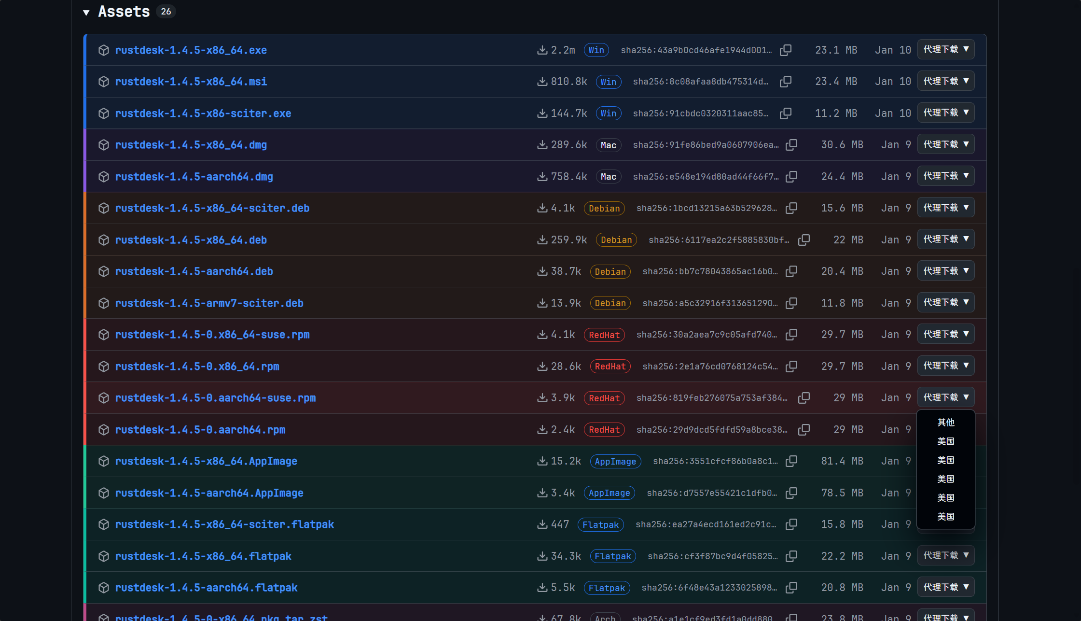The image size is (1081, 621).
Task: Copy hash of rustdesk-1.4.5-armv7-sciter.deb
Action: [x=791, y=303]
